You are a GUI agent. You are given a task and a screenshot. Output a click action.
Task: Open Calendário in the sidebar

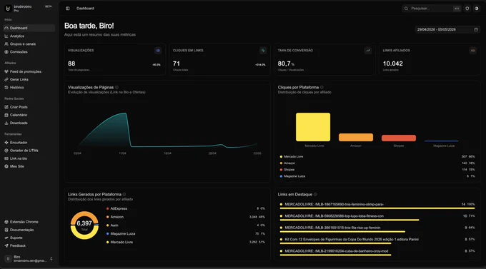point(29,115)
